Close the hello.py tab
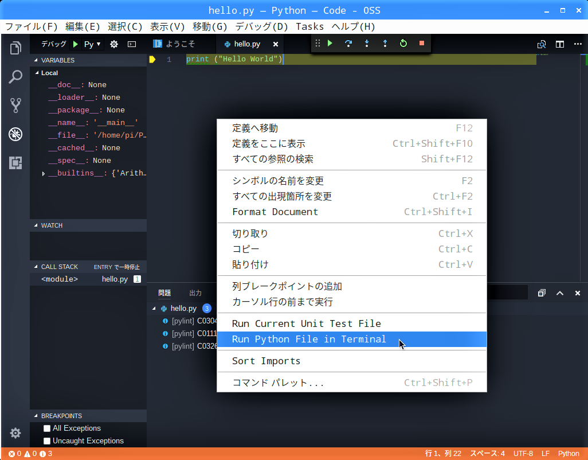This screenshot has height=460, width=588. (276, 44)
